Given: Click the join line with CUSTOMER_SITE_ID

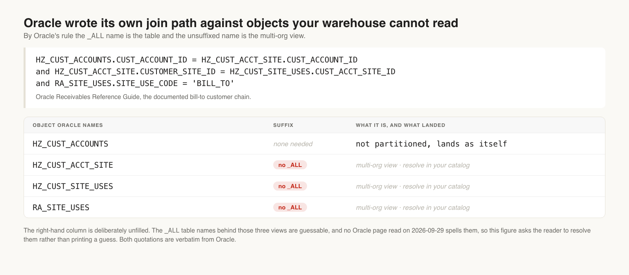Looking at the screenshot, I should point(215,71).
